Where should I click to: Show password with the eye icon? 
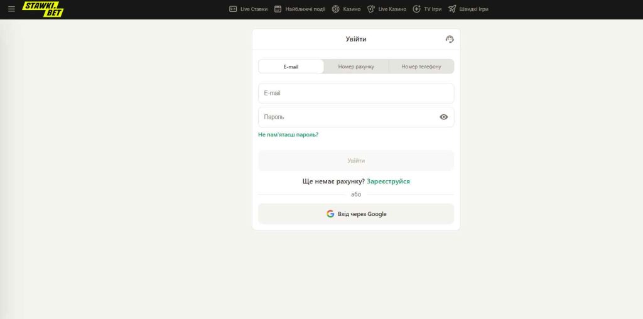(444, 117)
